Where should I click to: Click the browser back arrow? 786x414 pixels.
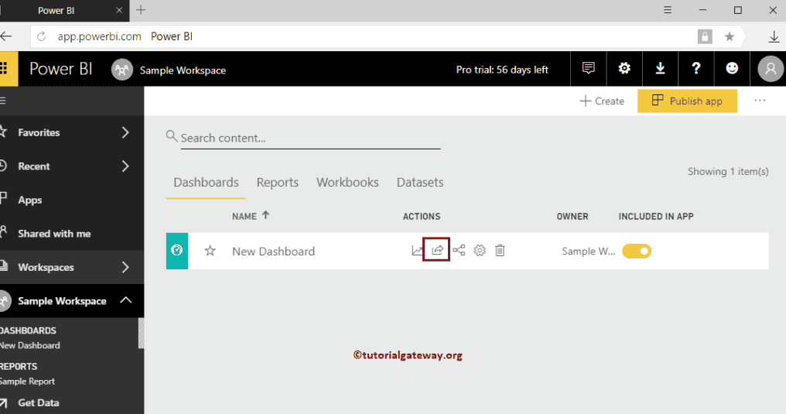6,36
